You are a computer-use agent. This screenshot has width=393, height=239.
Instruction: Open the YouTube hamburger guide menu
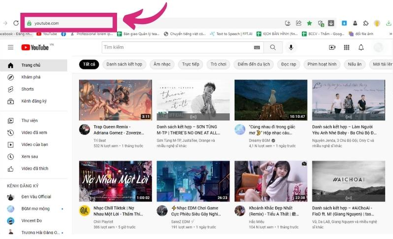(10, 47)
